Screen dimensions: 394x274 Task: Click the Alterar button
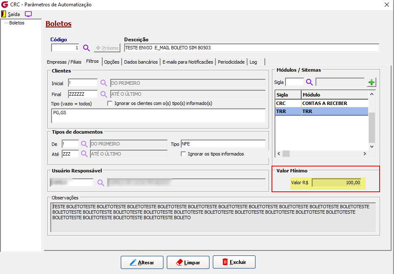[142, 262]
